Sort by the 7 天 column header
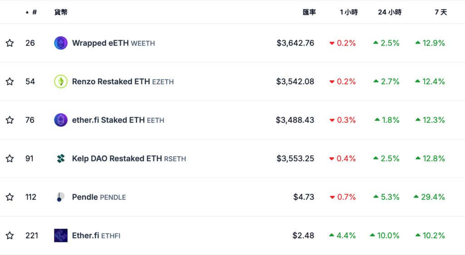The width and height of the screenshot is (465, 255). click(440, 12)
